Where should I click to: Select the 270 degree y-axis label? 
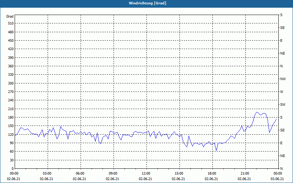coord(10,92)
